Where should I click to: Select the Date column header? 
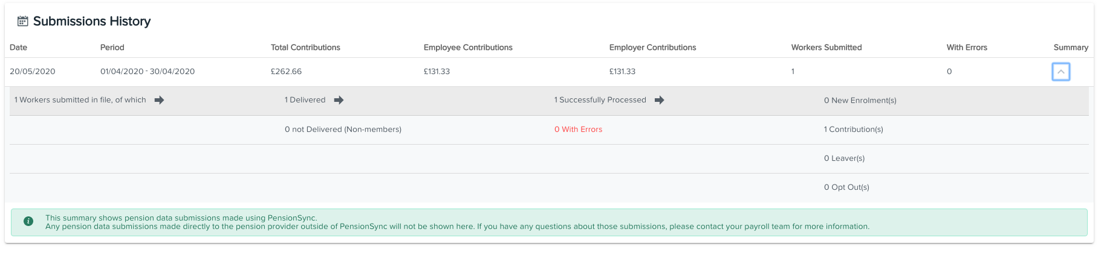pyautogui.click(x=18, y=48)
